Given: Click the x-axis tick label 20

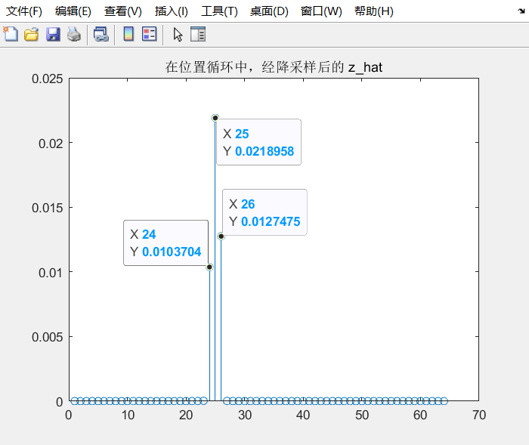Looking at the screenshot, I should point(186,415).
